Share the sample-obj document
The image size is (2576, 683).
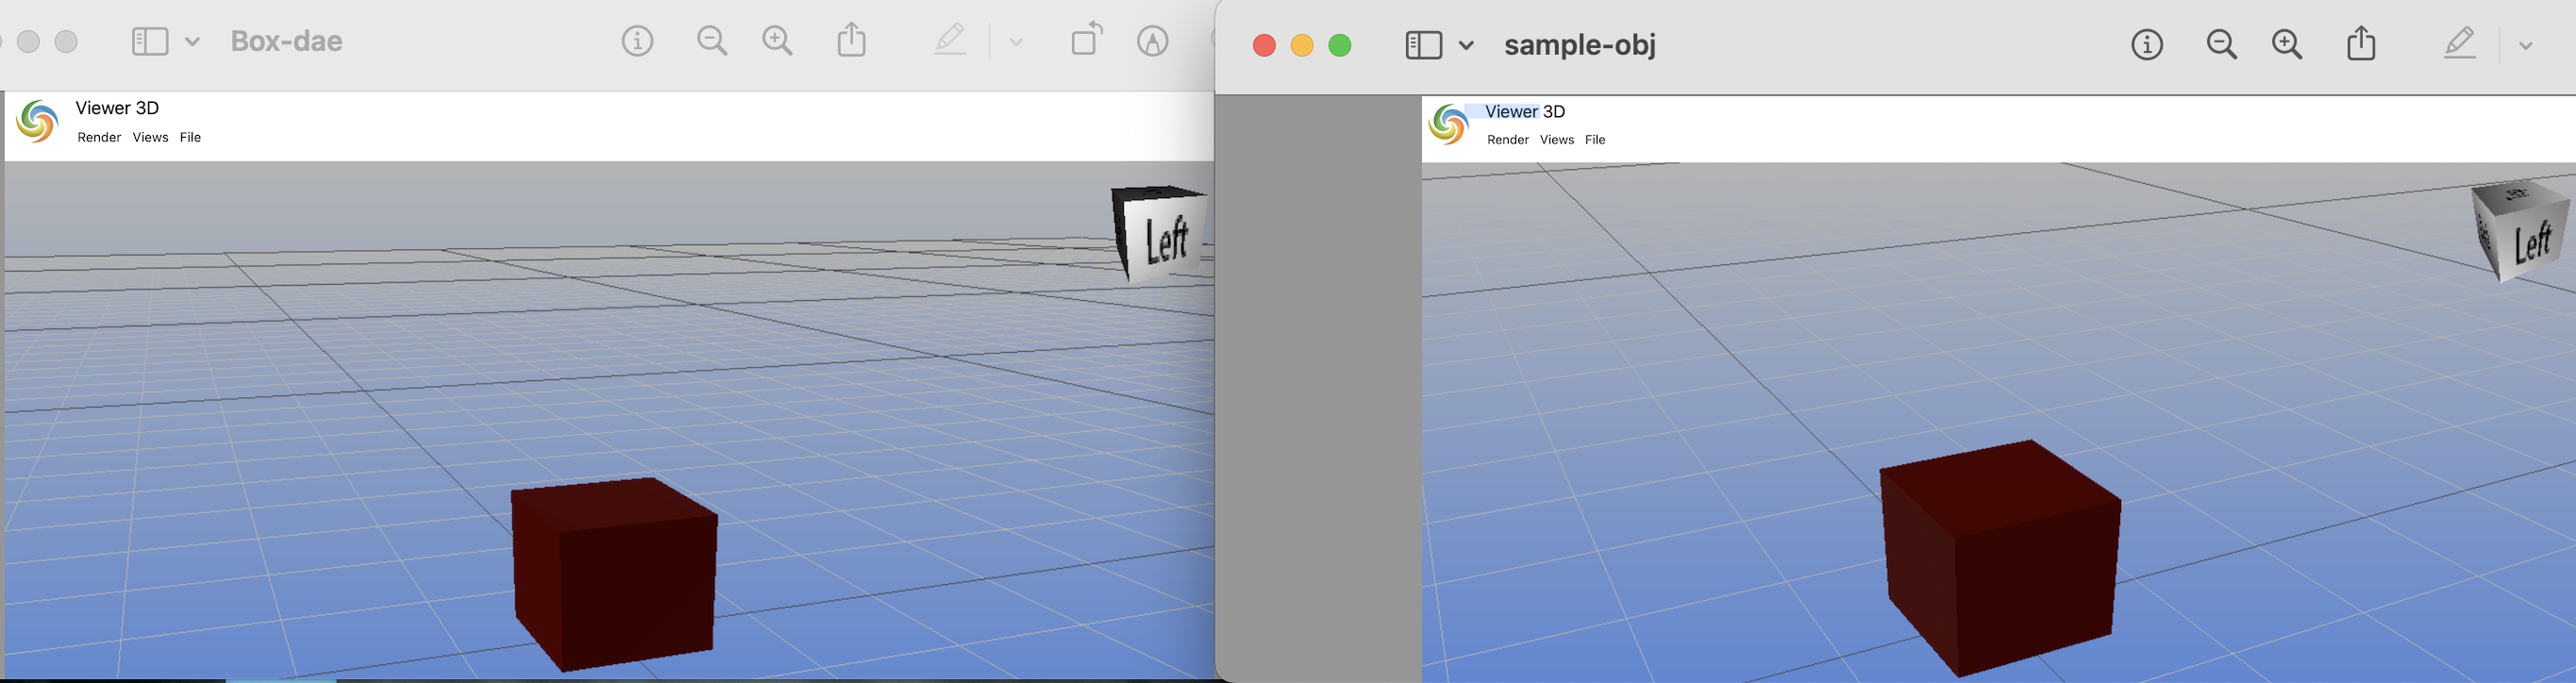tap(2361, 44)
